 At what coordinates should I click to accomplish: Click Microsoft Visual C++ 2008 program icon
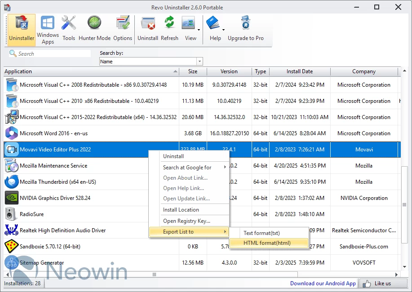[12, 85]
